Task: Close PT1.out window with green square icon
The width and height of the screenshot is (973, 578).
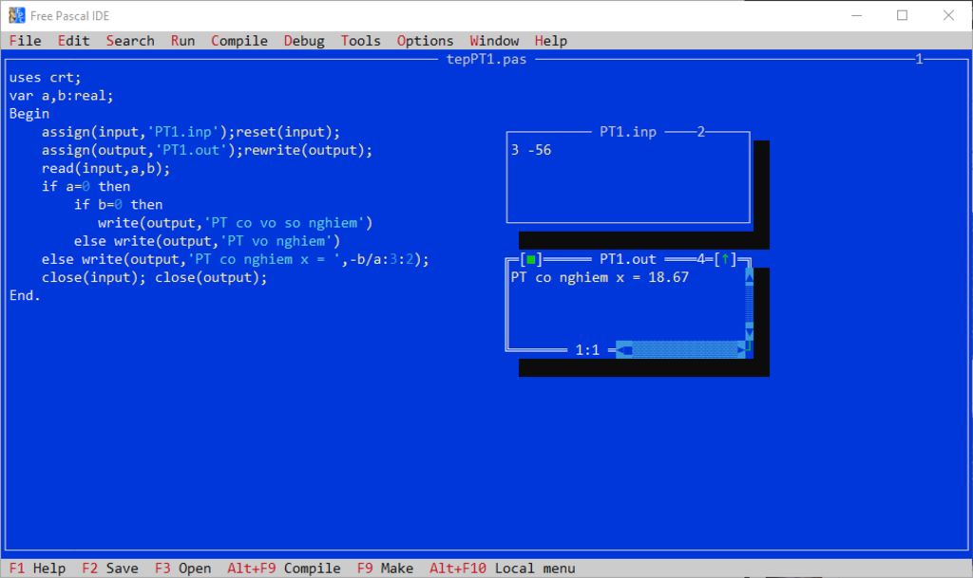Action: (x=530, y=259)
